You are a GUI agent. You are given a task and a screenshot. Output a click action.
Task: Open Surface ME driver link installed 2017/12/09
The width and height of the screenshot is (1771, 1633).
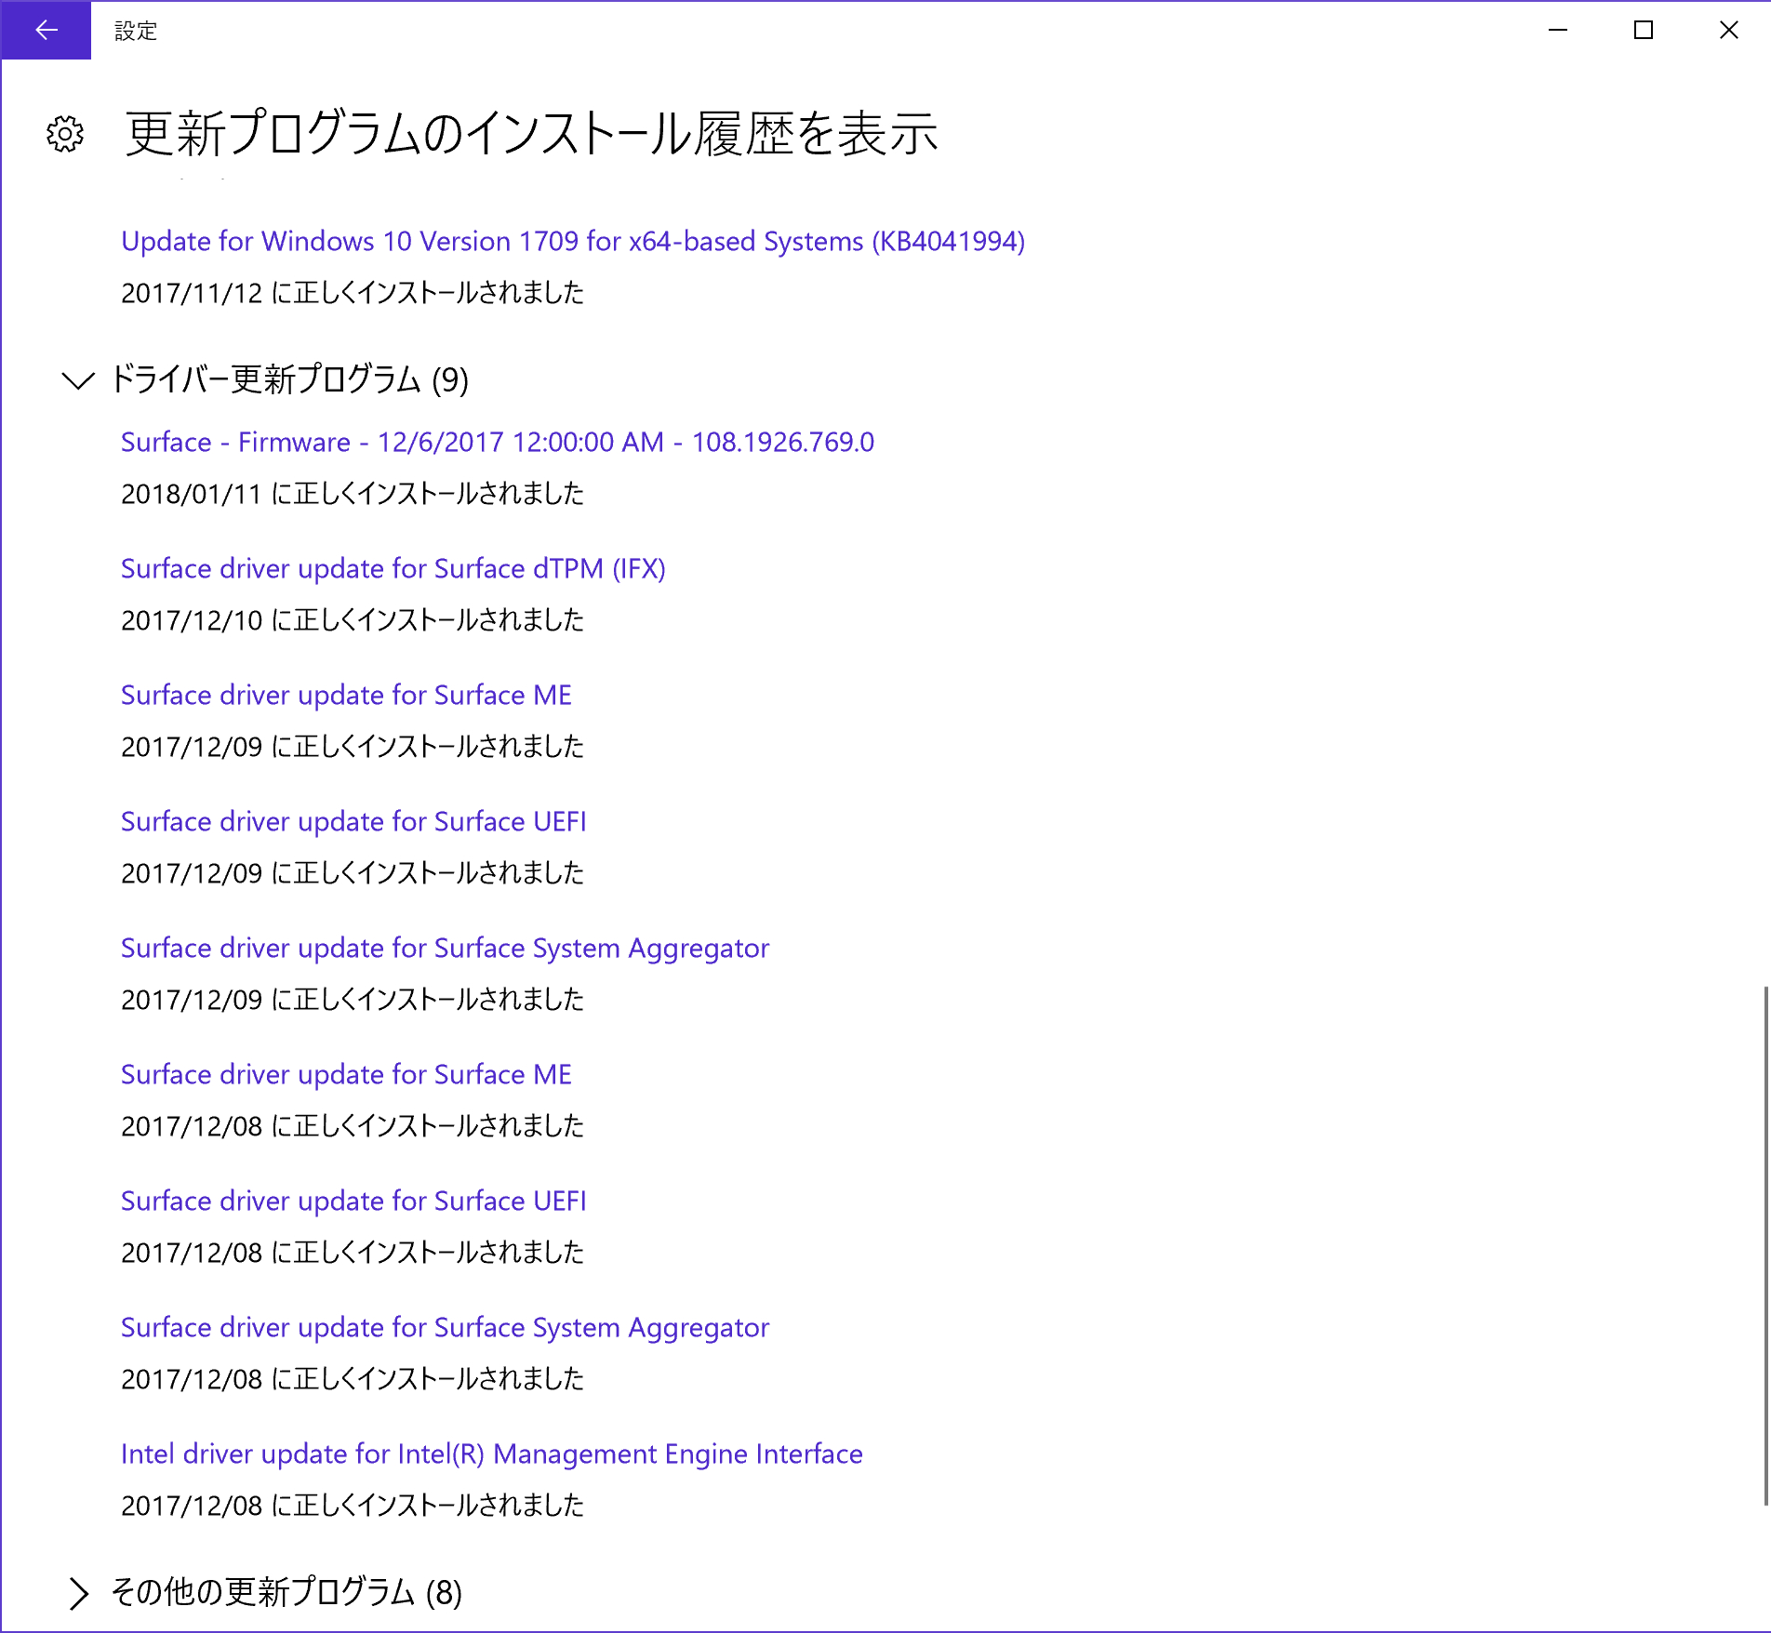pyautogui.click(x=346, y=695)
